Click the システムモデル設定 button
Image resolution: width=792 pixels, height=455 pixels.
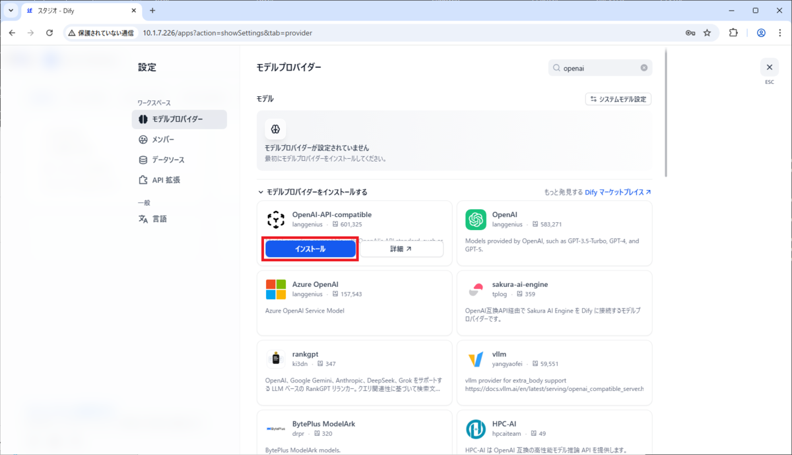coord(618,99)
